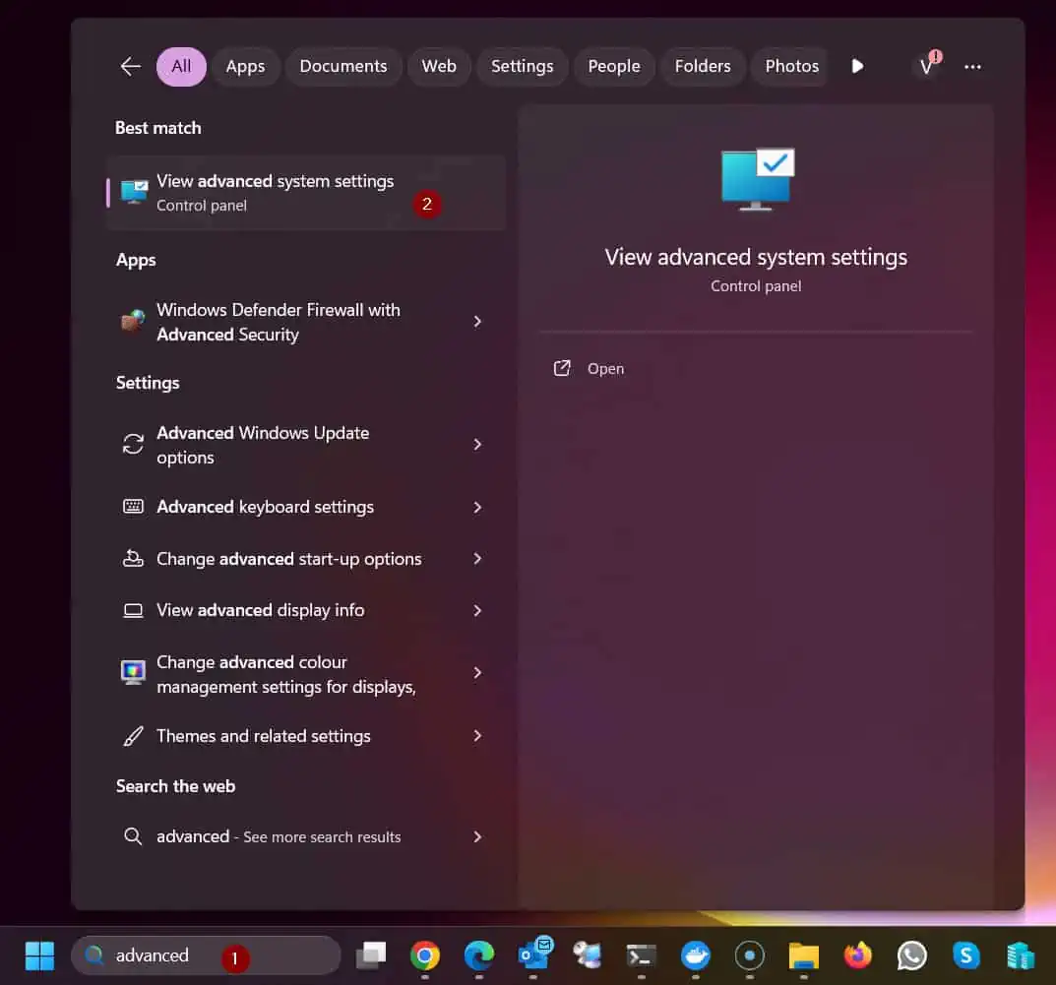This screenshot has height=985, width=1056.
Task: Open the computer network icon on taskbar
Action: 587,955
